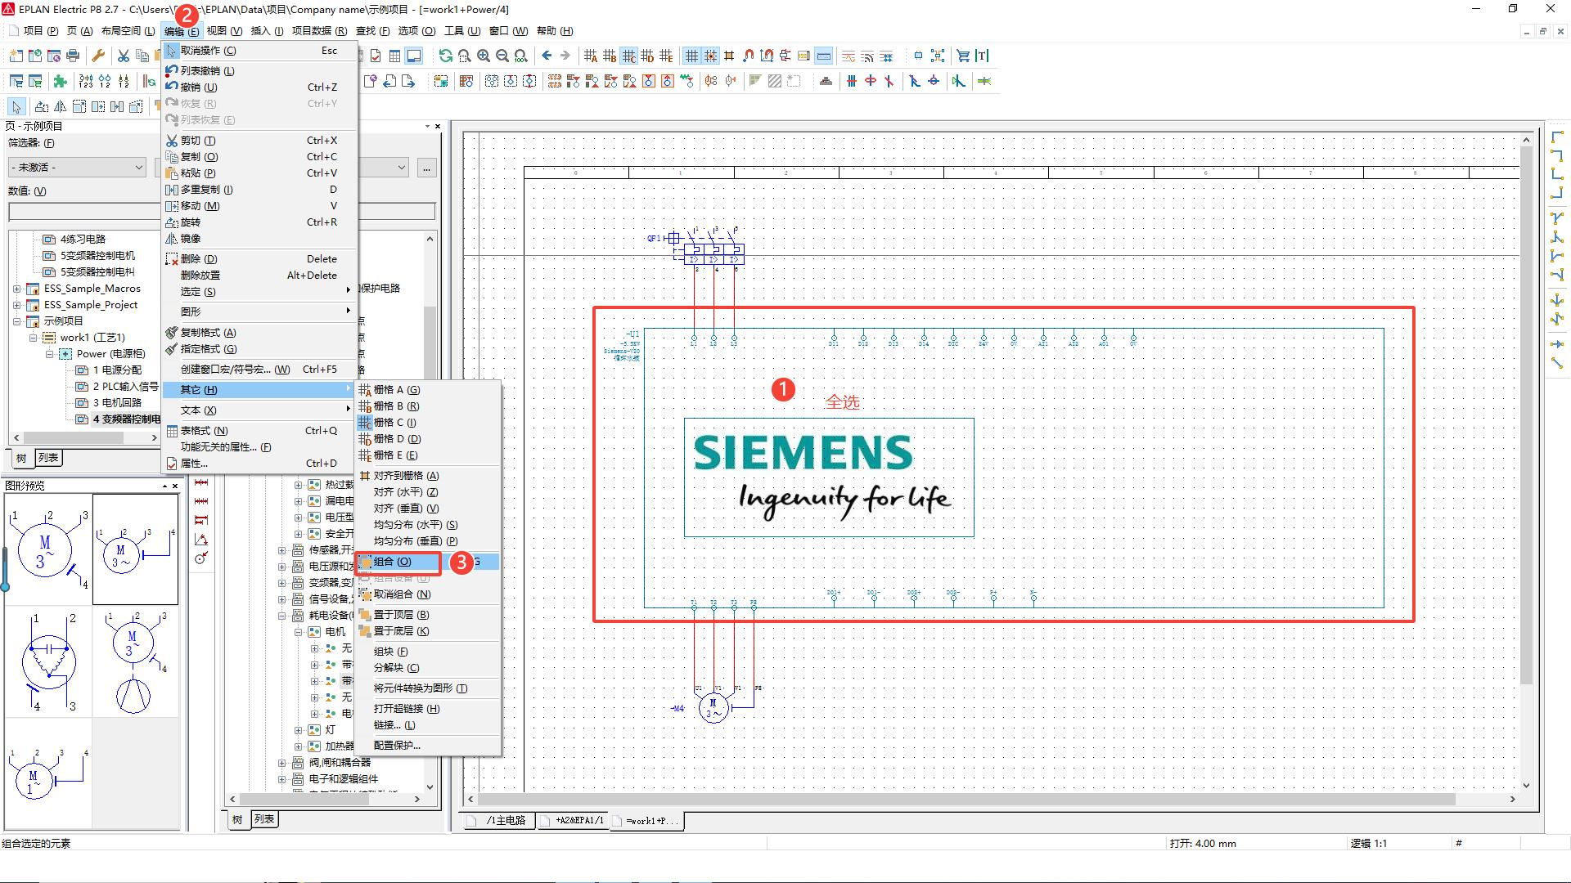This screenshot has width=1571, height=883.
Task: Switch to 列表 tab in page navigator
Action: pyautogui.click(x=49, y=458)
